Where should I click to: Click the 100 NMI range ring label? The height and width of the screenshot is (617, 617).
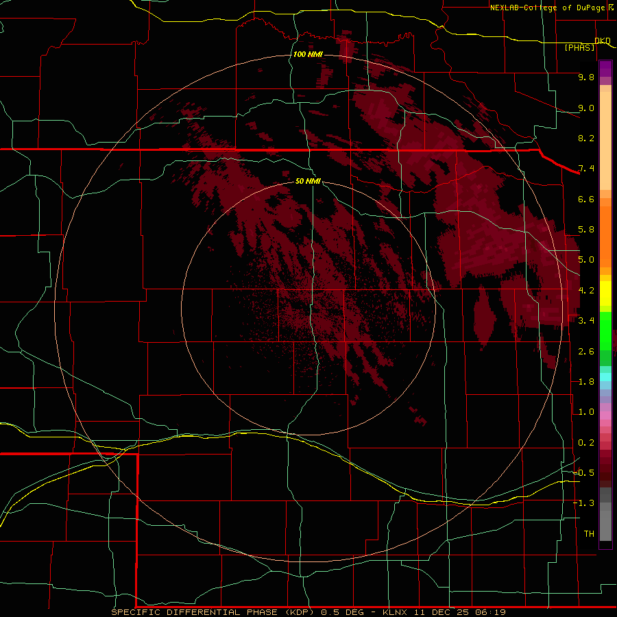tap(308, 54)
